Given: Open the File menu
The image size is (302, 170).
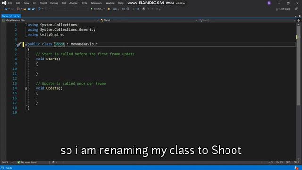Looking at the screenshot, I should (10, 3).
